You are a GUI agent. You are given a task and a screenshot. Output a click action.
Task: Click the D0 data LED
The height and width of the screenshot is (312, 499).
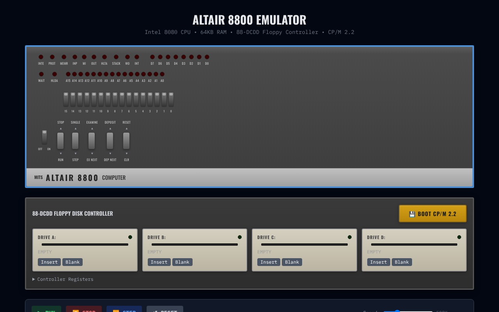click(x=207, y=57)
